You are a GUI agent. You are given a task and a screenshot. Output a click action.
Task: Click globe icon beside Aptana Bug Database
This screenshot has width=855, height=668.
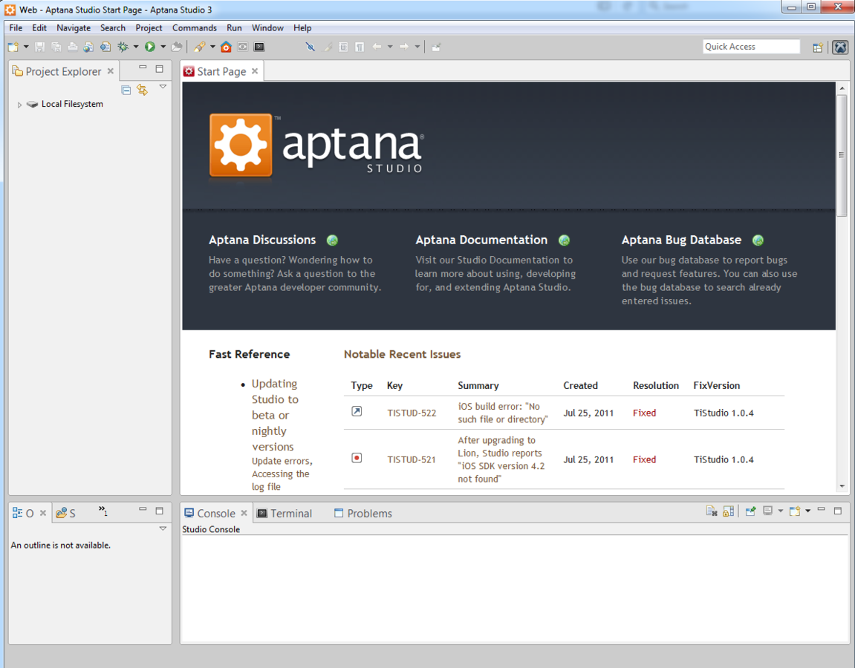coord(758,240)
